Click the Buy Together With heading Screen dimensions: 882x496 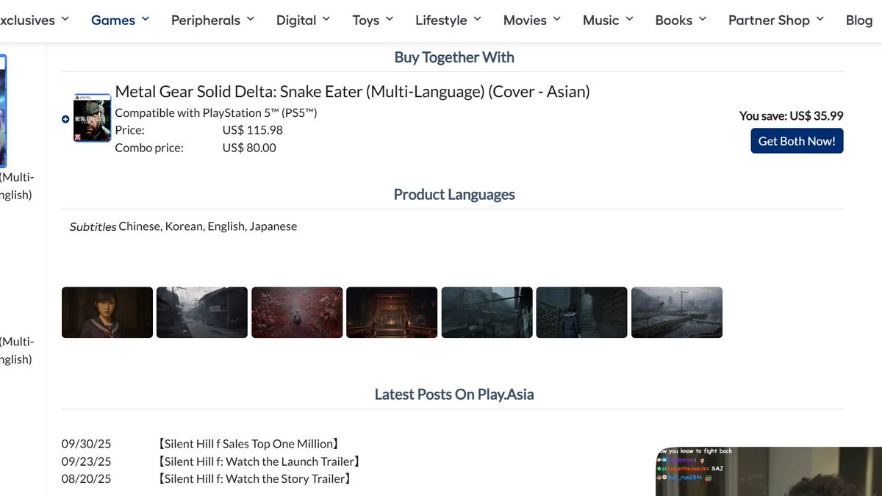click(x=454, y=57)
